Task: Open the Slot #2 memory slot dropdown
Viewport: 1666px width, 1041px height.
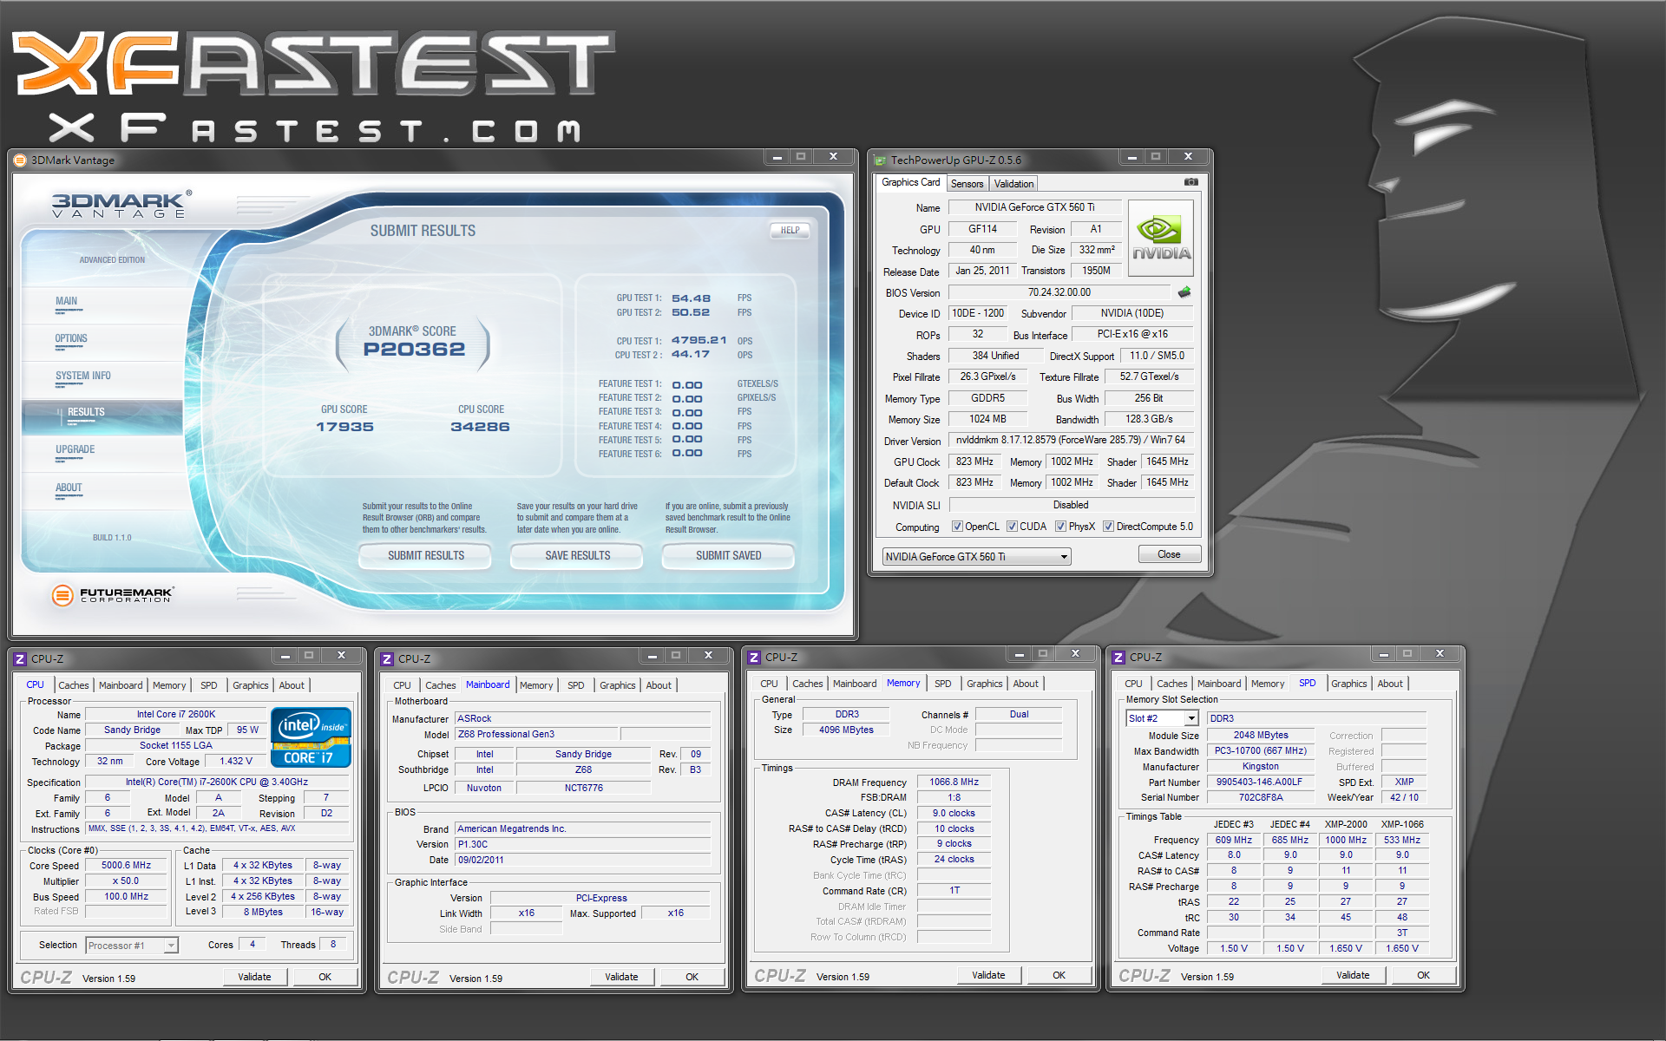Action: coord(1162,718)
